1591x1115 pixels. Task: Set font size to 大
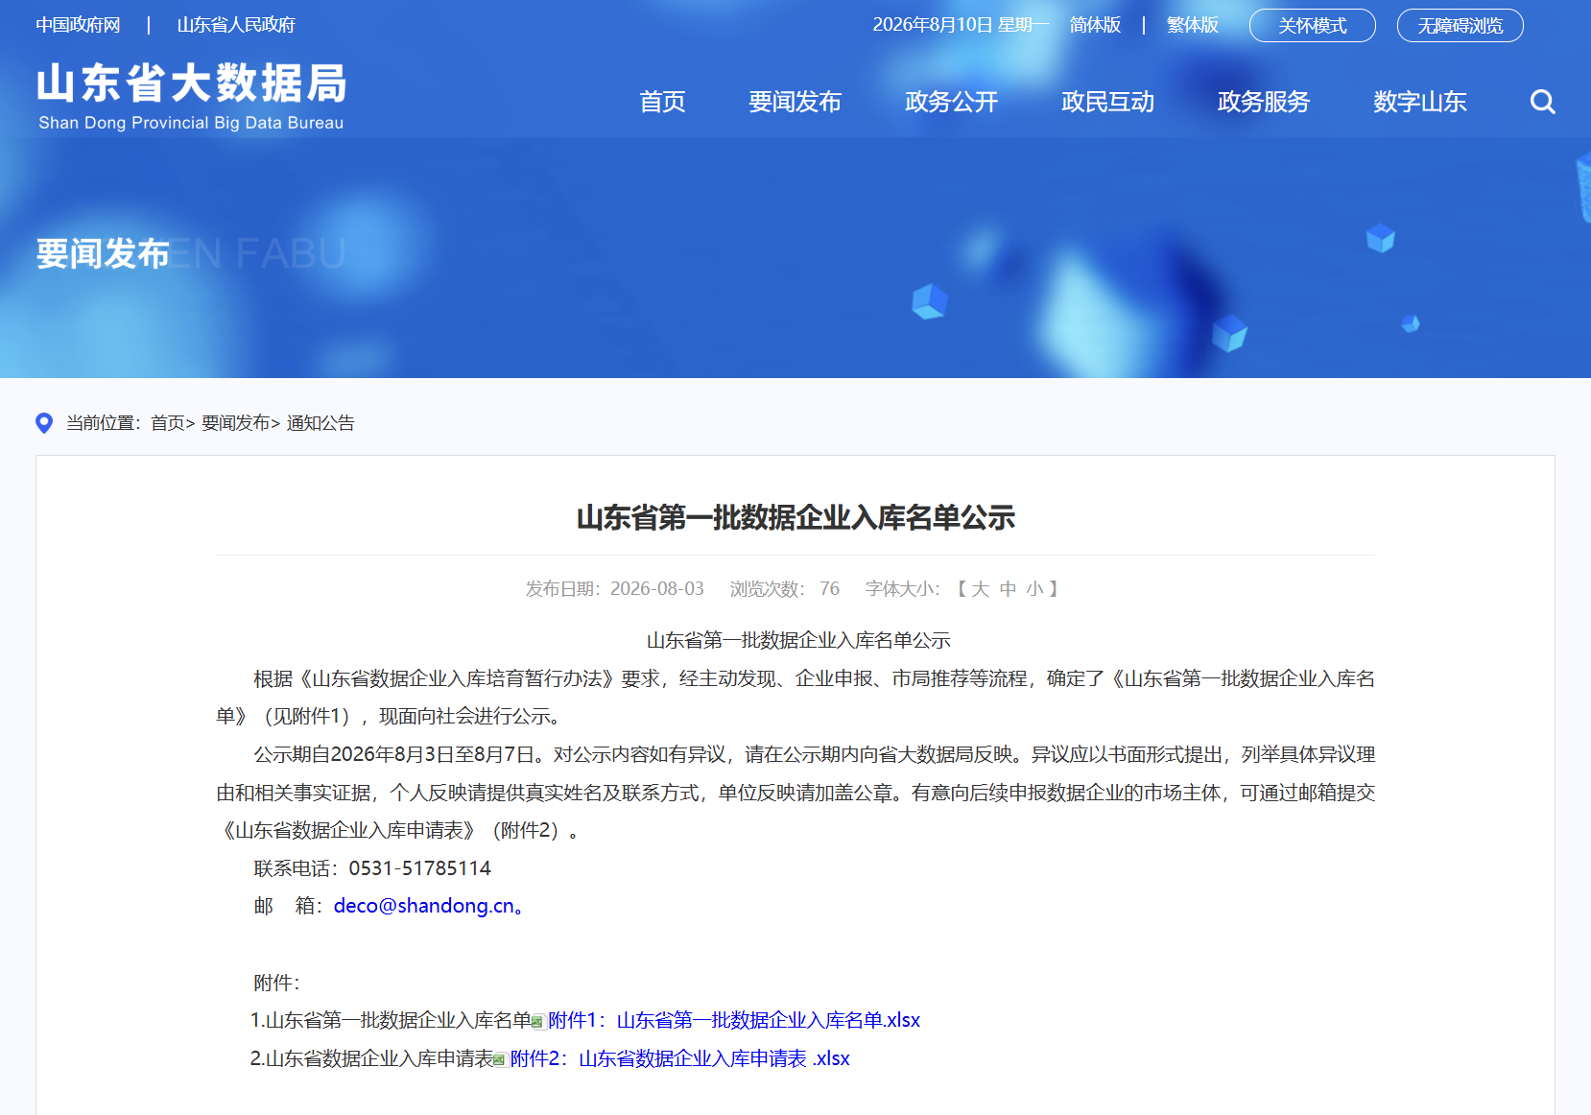(980, 589)
